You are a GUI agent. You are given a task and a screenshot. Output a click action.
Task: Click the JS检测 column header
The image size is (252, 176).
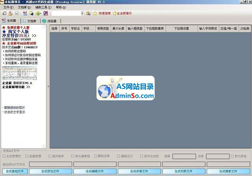(245, 29)
